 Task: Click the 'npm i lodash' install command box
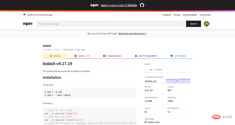168,70
